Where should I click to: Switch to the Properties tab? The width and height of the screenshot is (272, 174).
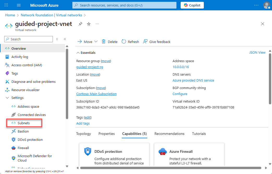click(106, 134)
